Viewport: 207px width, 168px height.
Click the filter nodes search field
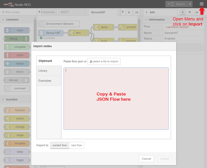tap(17, 12)
